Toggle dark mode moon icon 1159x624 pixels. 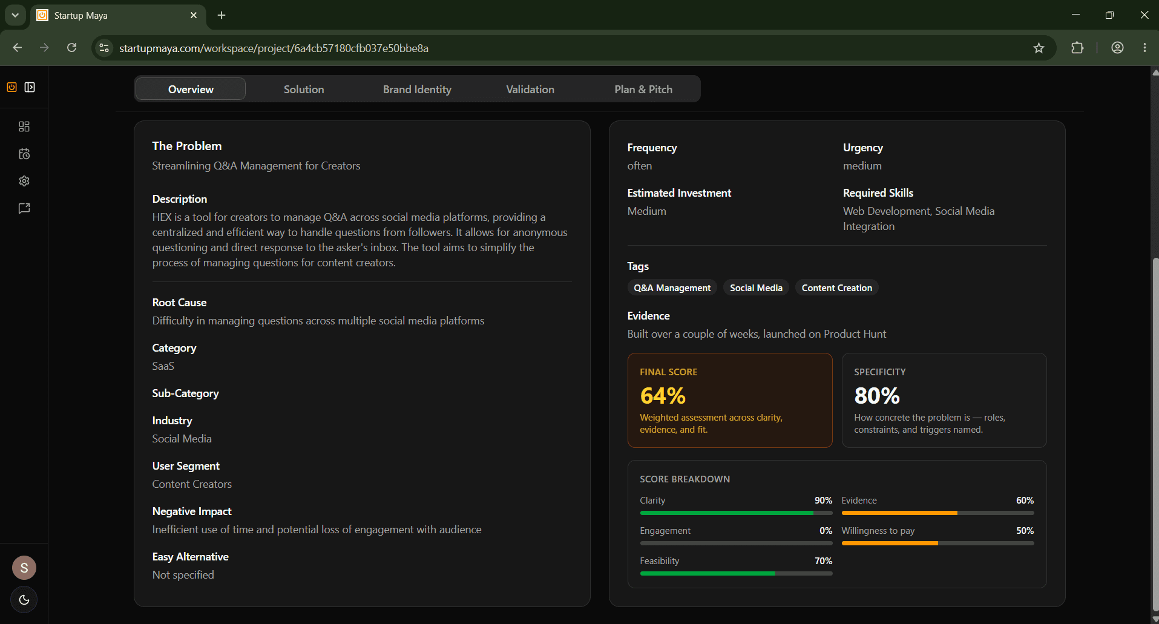coord(24,600)
